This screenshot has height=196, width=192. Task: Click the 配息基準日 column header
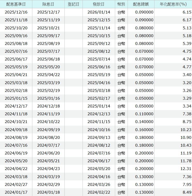pyautogui.click(x=16, y=4)
